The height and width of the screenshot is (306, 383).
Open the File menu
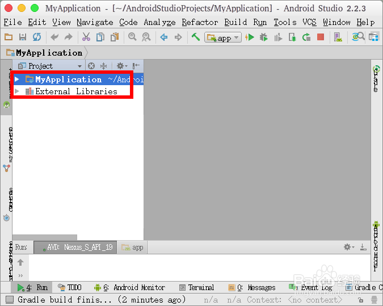(x=12, y=22)
